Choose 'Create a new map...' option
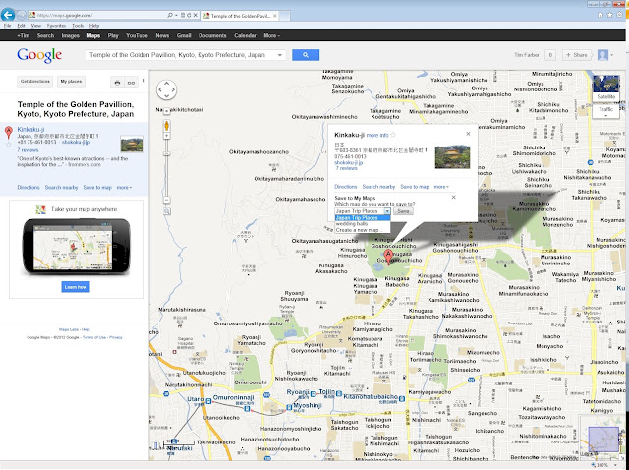The image size is (629, 470). (x=362, y=230)
